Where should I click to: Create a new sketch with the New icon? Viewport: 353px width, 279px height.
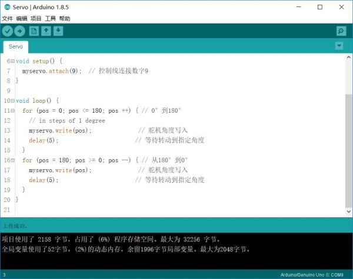coord(34,31)
